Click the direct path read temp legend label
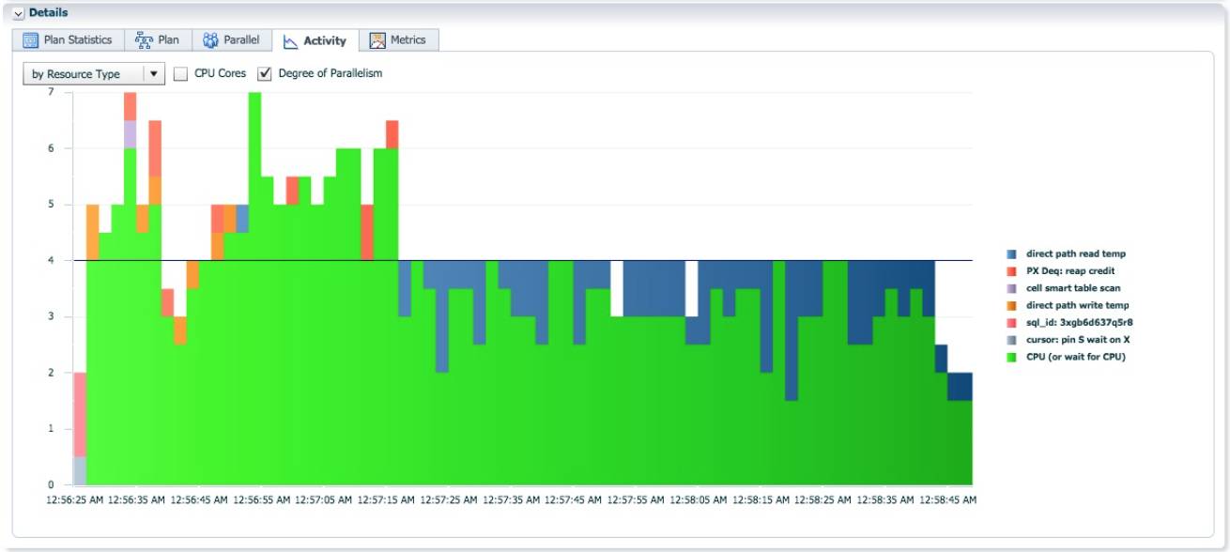Screen dimensions: 1230x552 (1075, 254)
